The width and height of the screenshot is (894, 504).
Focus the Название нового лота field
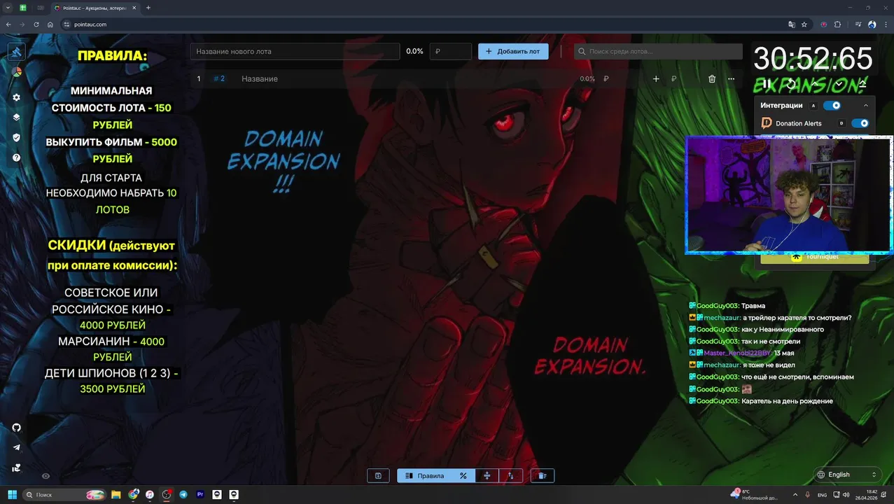tap(295, 51)
